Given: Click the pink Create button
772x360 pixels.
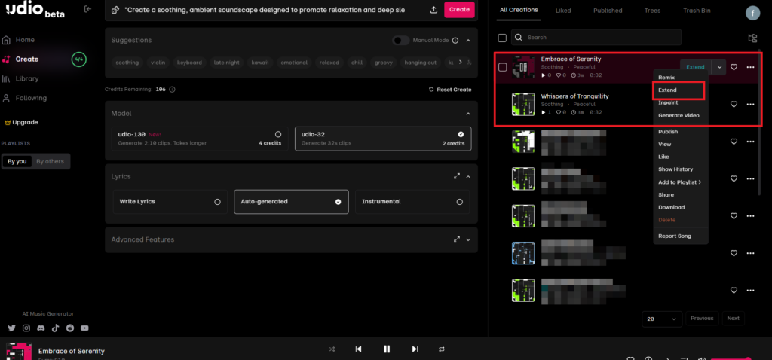Looking at the screenshot, I should click(459, 10).
